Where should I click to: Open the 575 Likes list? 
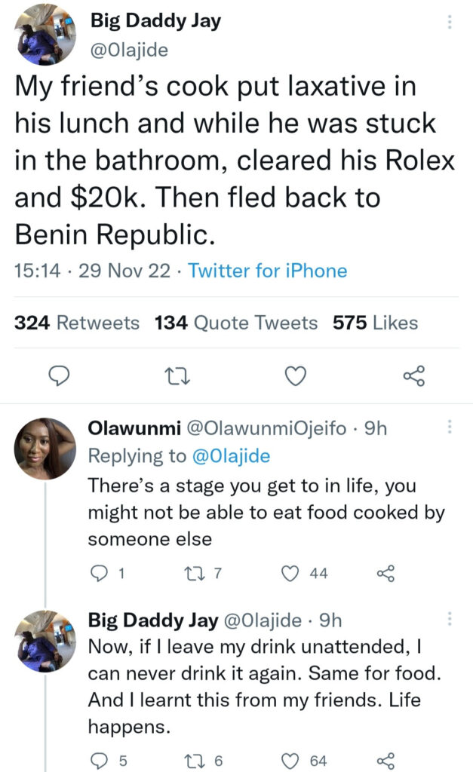click(x=375, y=323)
